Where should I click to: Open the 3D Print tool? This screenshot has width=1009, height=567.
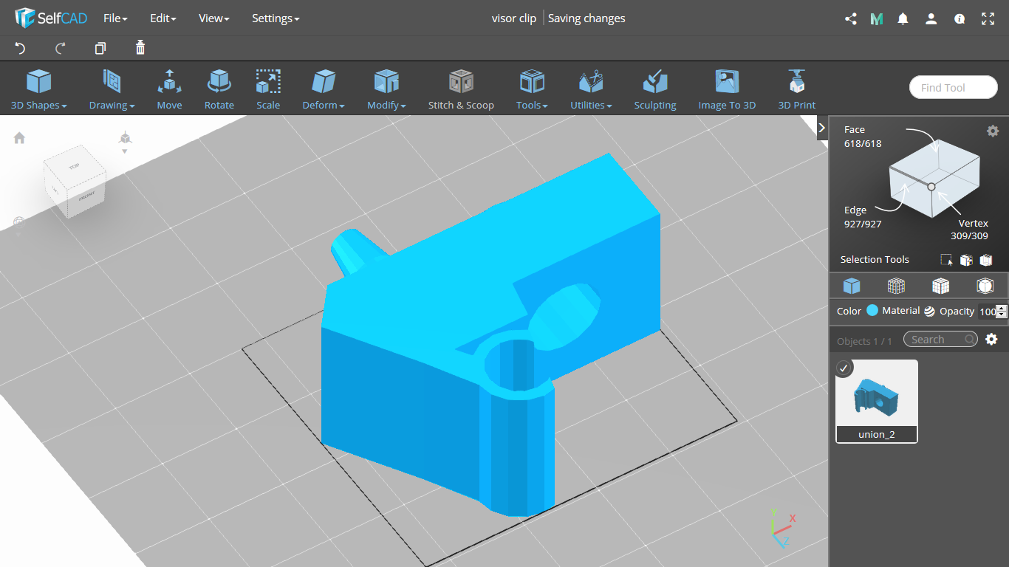[x=797, y=89]
